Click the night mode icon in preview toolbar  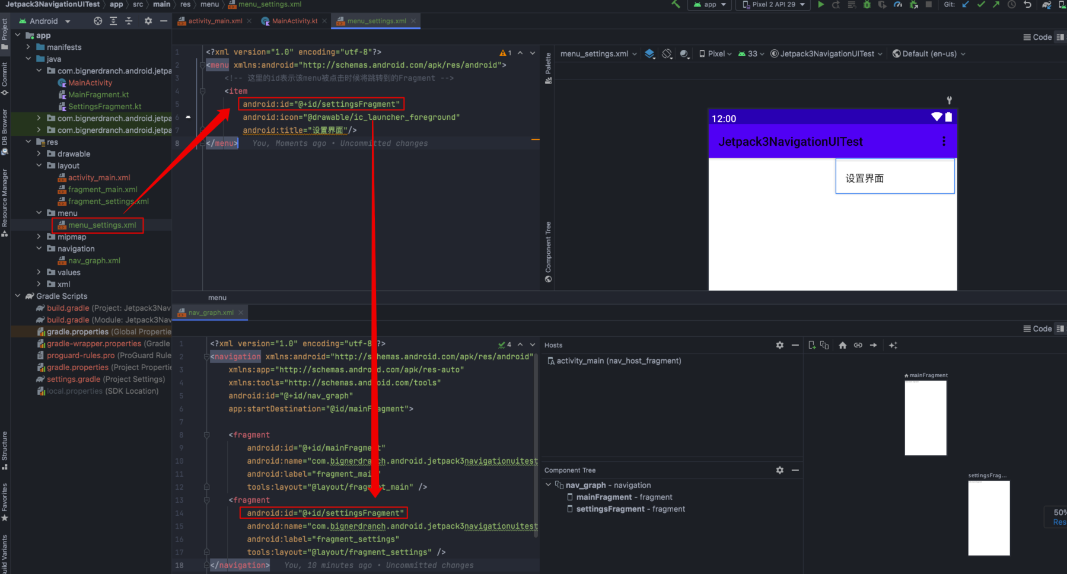tap(684, 54)
